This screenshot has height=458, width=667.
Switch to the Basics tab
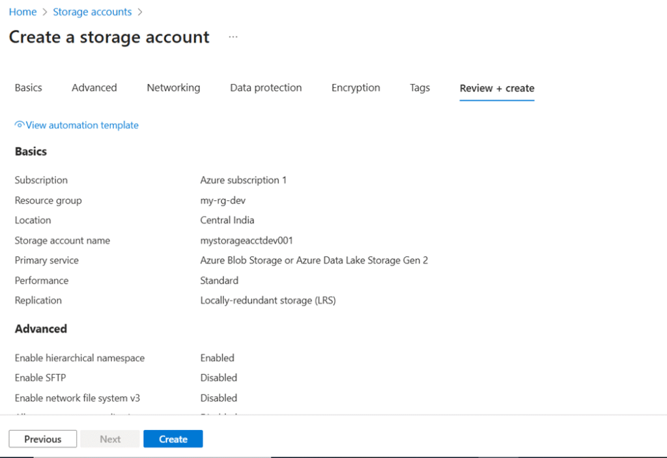[x=29, y=88]
